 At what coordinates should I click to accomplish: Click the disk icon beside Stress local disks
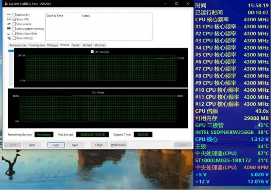[9, 33]
